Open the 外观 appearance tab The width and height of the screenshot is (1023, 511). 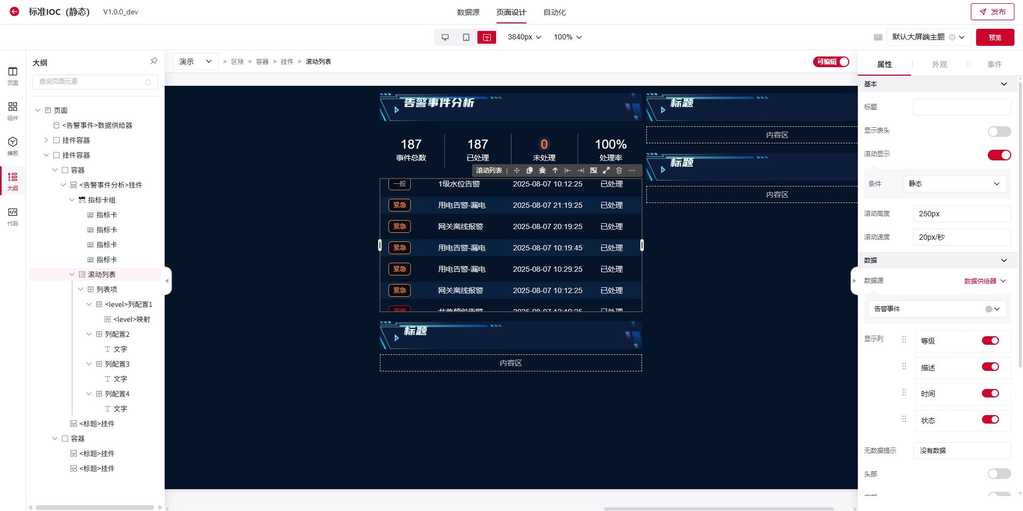tap(939, 64)
